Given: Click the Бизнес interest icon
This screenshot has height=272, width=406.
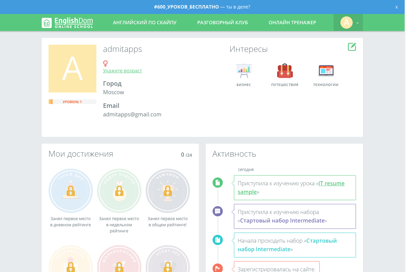Looking at the screenshot, I should (x=244, y=71).
